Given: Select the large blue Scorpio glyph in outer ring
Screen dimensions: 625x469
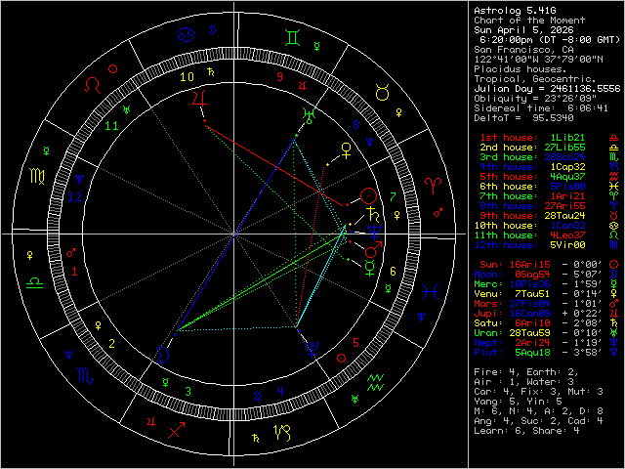Looking at the screenshot, I should [x=86, y=375].
